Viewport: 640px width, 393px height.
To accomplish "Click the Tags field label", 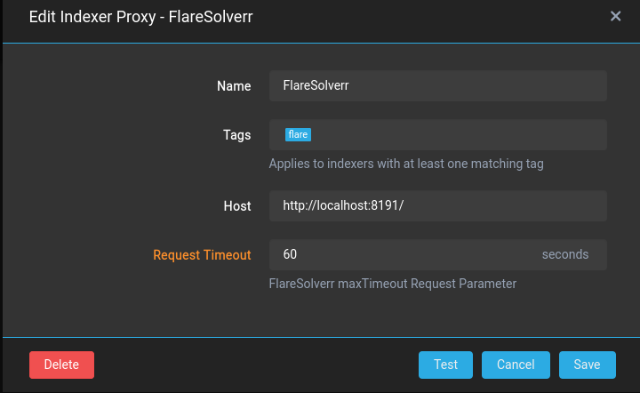I will click(x=236, y=135).
